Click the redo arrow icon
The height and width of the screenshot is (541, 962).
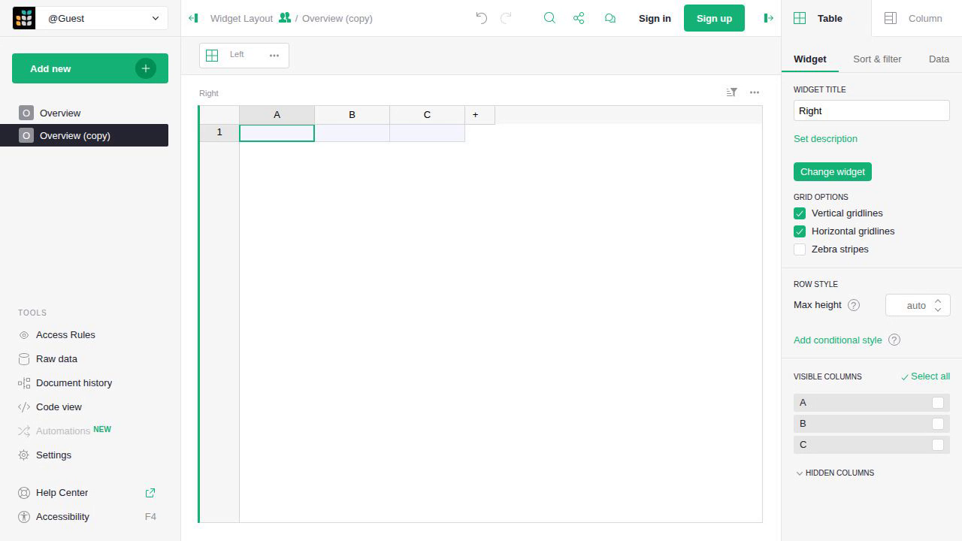click(x=506, y=18)
